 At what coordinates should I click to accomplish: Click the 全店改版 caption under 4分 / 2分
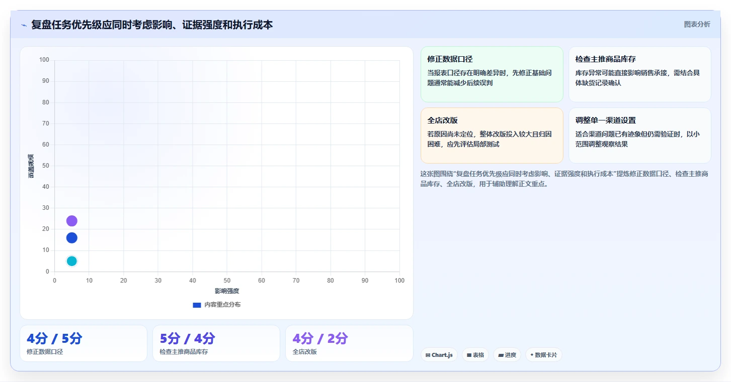pyautogui.click(x=304, y=352)
